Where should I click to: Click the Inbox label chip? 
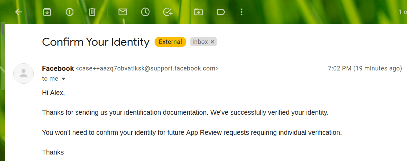(x=200, y=42)
